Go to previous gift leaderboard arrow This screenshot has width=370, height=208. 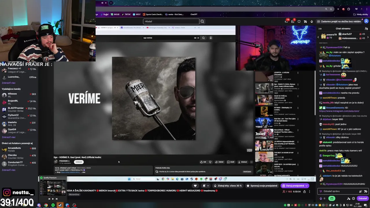(x=318, y=37)
